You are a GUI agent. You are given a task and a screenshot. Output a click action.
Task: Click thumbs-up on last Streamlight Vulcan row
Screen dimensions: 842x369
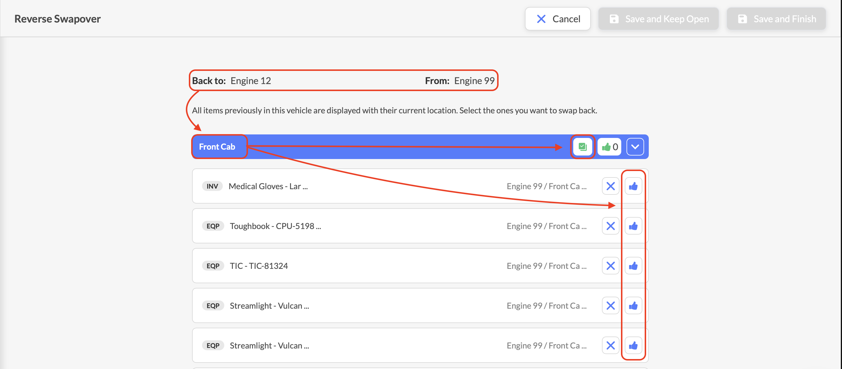click(633, 346)
